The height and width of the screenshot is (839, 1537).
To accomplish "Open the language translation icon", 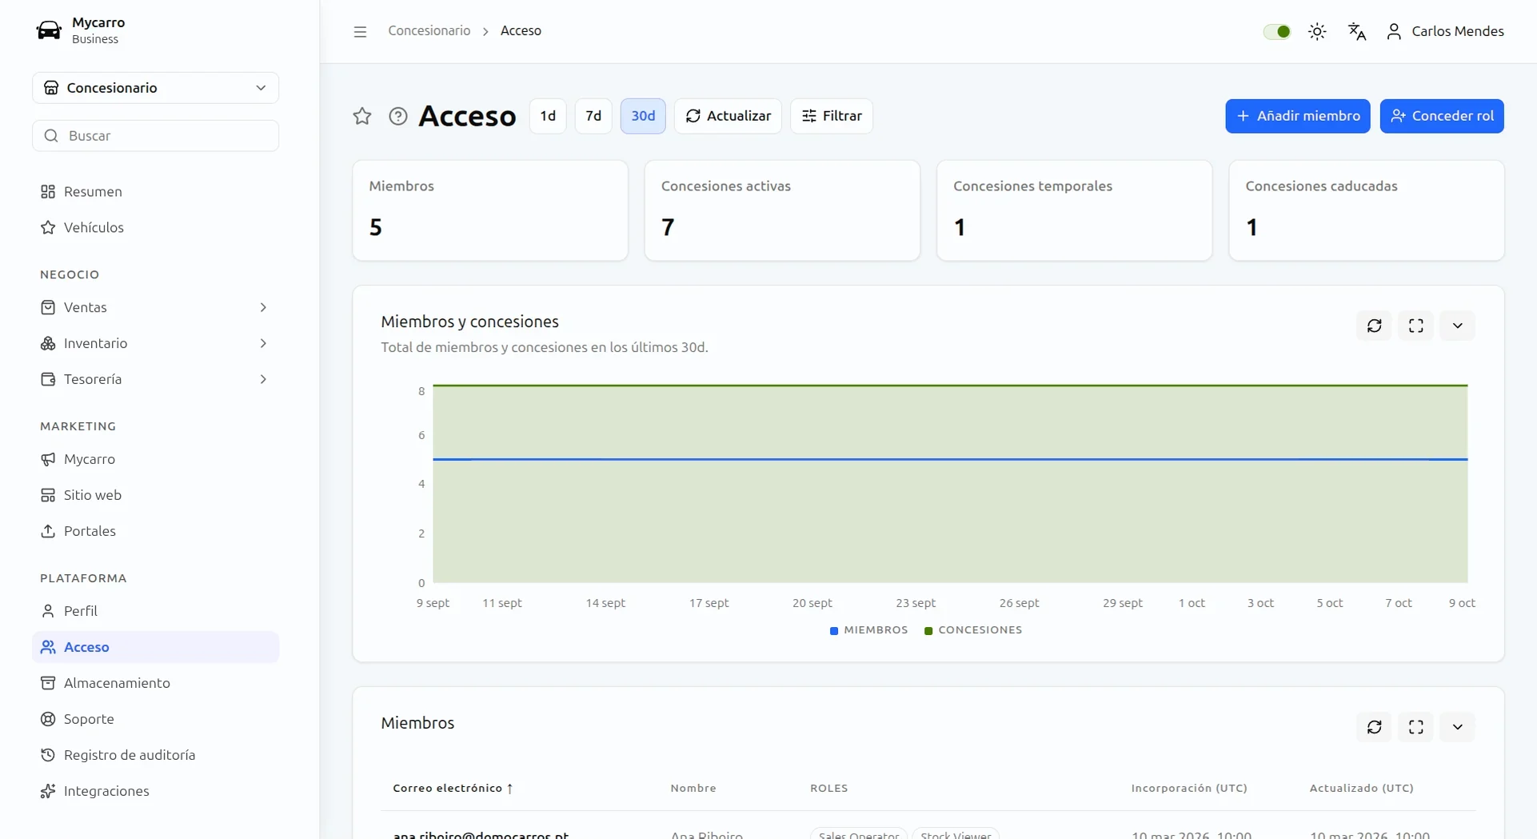I will point(1357,31).
